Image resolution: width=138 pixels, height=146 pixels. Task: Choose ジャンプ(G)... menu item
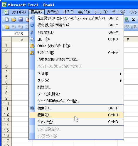(76, 122)
